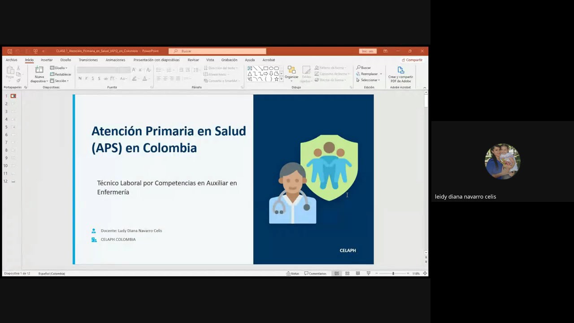Switch to reading view icon
The height and width of the screenshot is (323, 574).
click(x=358, y=273)
